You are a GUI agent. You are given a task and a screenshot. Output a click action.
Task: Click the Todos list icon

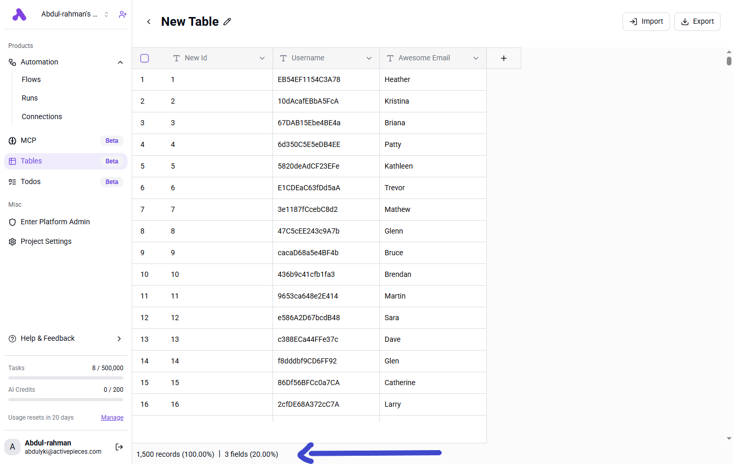point(12,182)
